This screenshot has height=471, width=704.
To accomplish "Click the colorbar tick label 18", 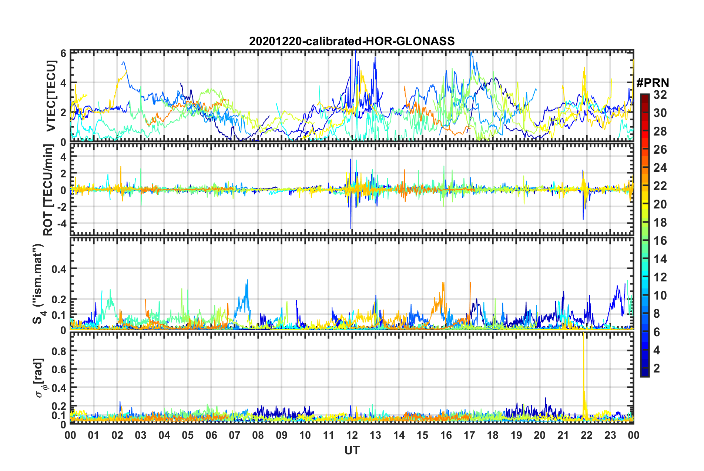I will click(660, 223).
